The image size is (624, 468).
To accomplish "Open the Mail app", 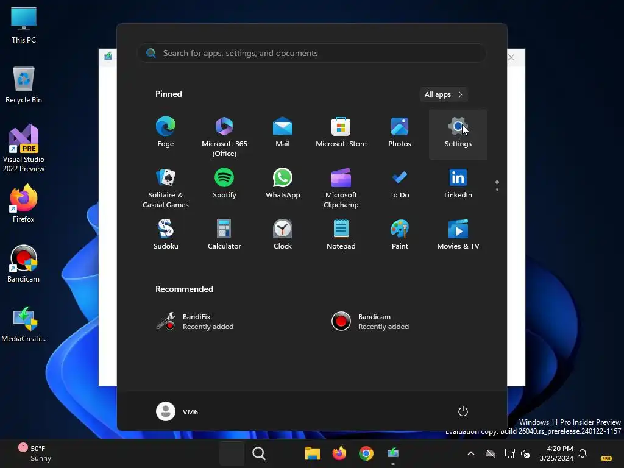I will click(283, 133).
